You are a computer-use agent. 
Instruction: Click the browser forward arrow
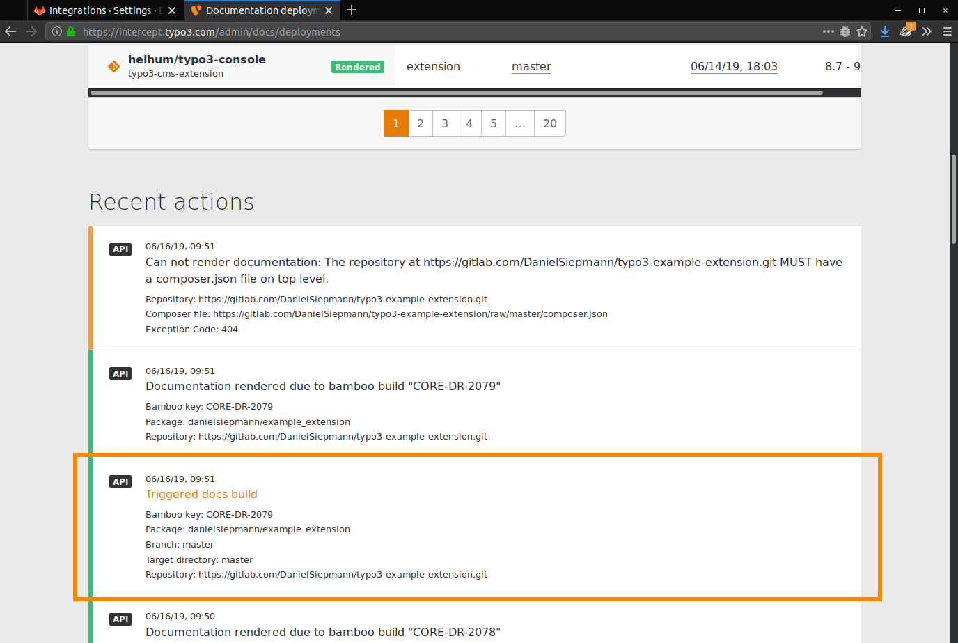click(x=31, y=31)
